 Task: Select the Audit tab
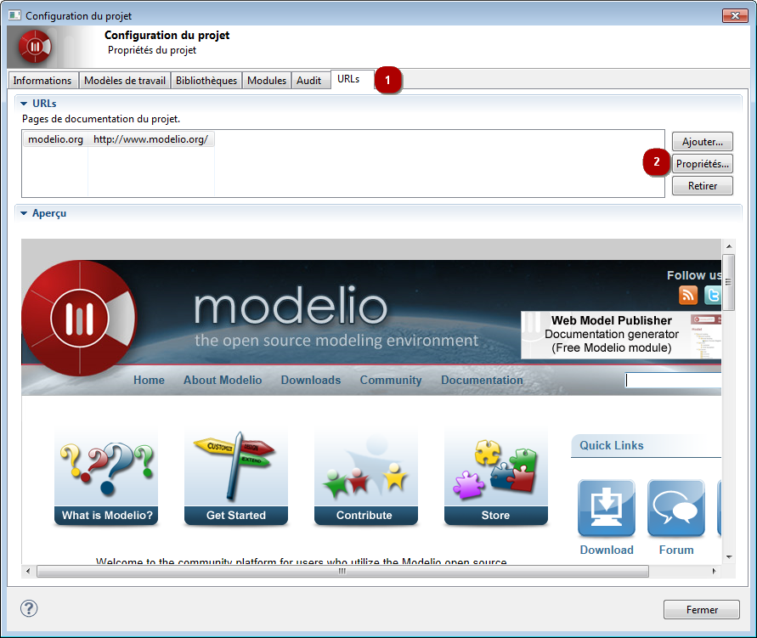[309, 81]
